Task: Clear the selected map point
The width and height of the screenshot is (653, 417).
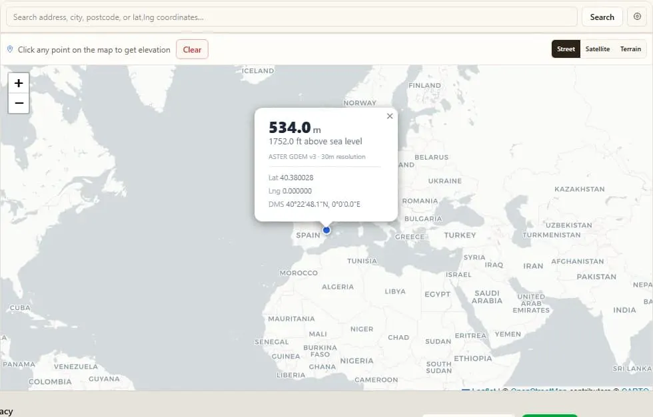Action: click(x=192, y=49)
